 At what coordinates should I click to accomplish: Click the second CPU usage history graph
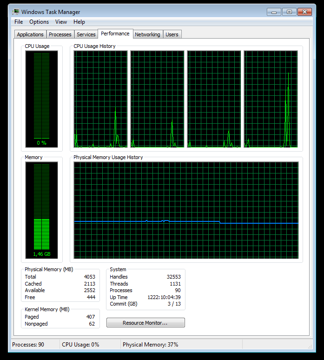pos(157,99)
